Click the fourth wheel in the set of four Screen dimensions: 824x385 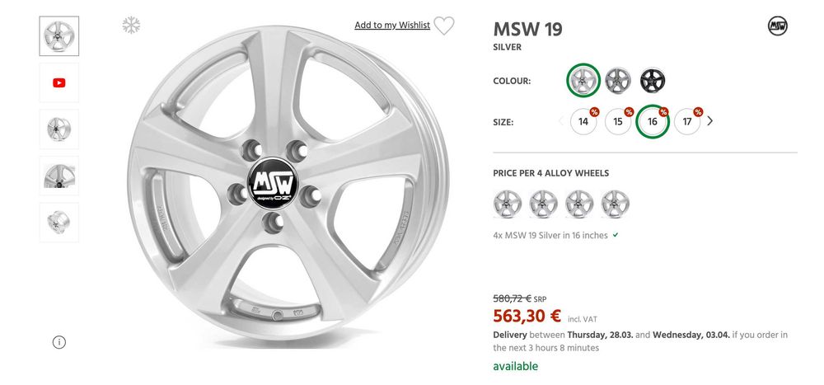[616, 203]
